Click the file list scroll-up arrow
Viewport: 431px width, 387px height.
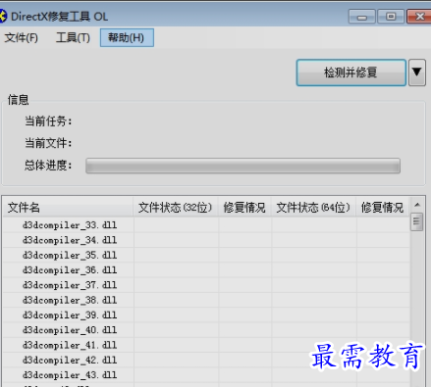[417, 205]
